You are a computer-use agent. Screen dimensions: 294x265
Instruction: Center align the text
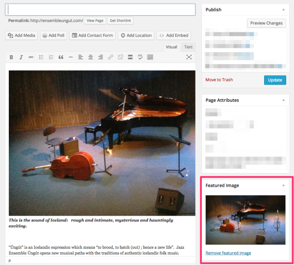point(91,57)
